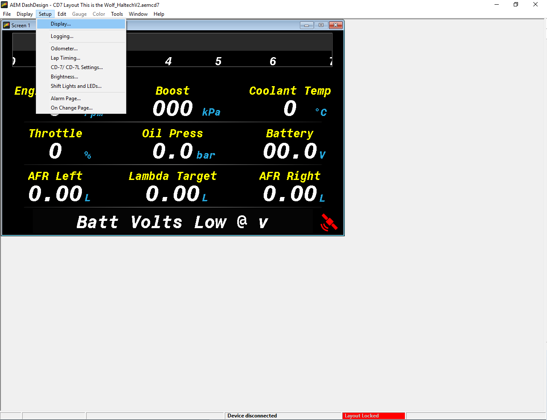This screenshot has height=420, width=547.
Task: Choose Brightness... from the menu
Action: tap(81, 77)
